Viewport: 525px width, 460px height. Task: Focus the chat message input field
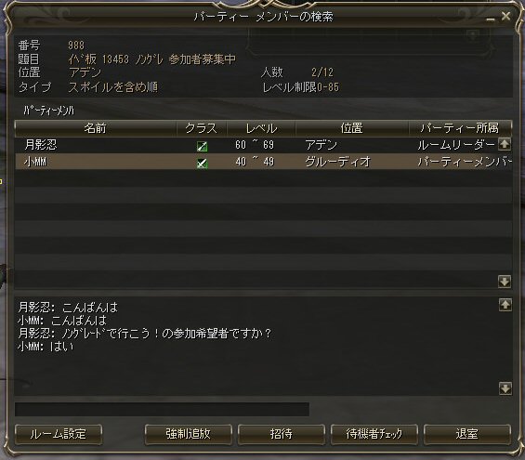point(162,410)
